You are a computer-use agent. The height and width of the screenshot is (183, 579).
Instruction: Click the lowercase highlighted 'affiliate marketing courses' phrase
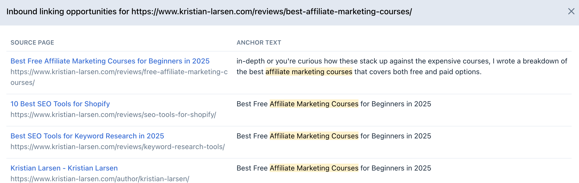tap(309, 72)
